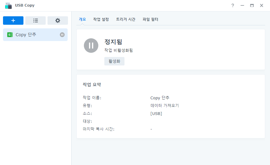Click the pause status icon on the Copy 단추 row
The width and height of the screenshot is (270, 165).
tap(62, 35)
